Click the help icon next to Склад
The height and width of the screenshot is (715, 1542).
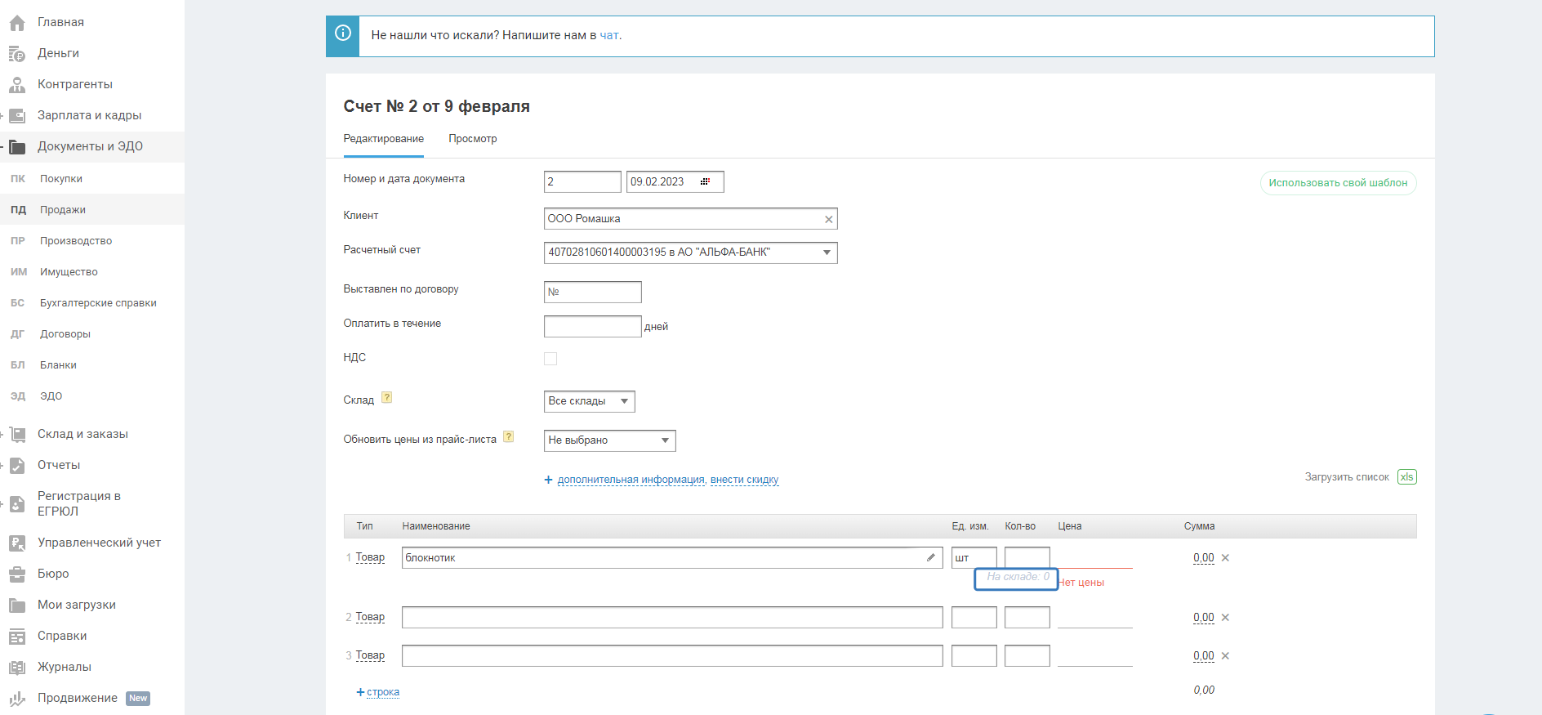pos(387,398)
